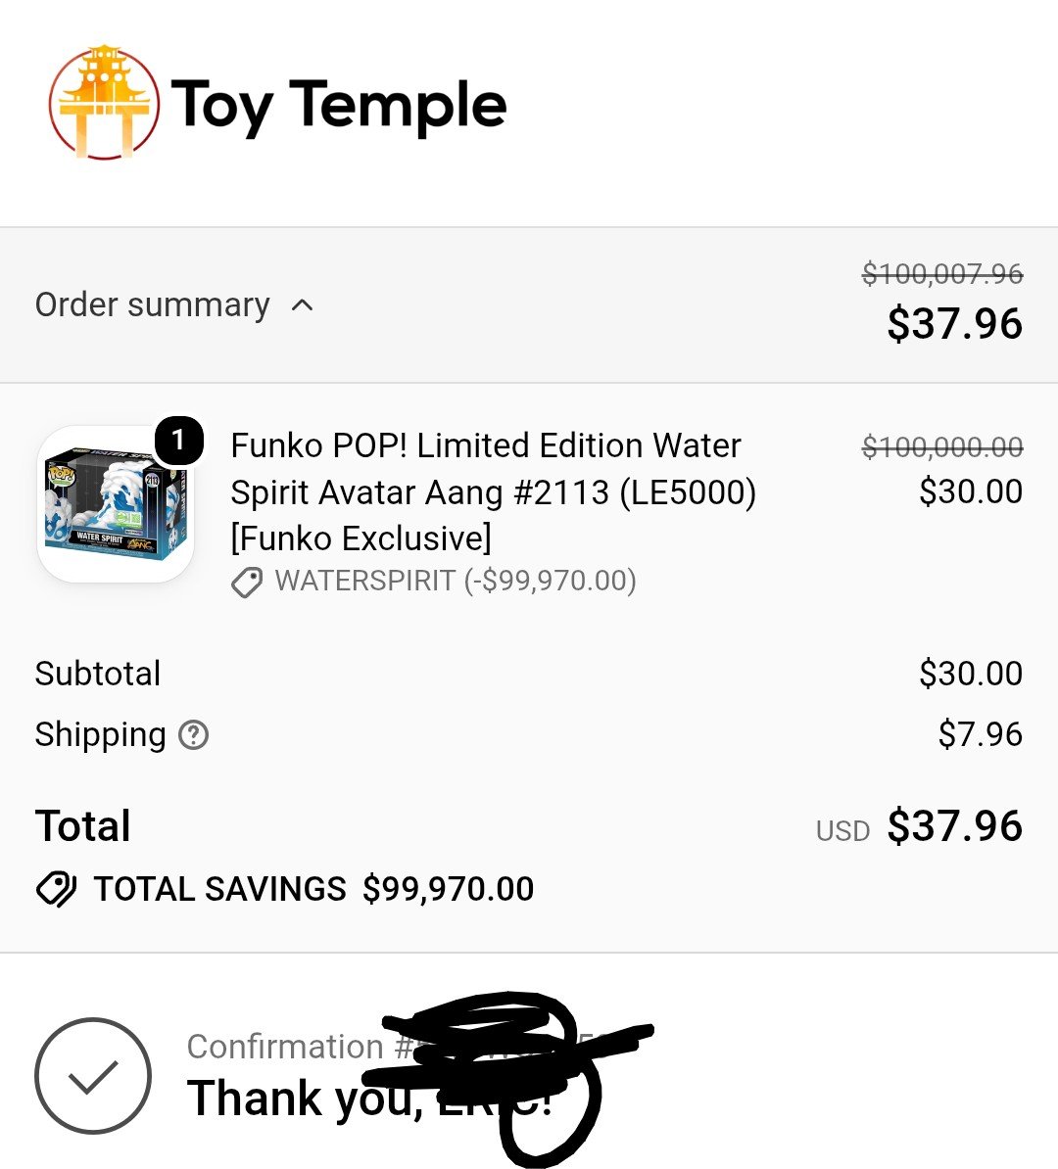Collapse the Order summary chevron

click(x=302, y=304)
